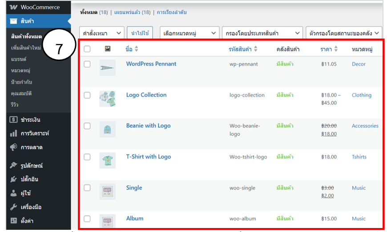Open the Brands submenu item

19,59
